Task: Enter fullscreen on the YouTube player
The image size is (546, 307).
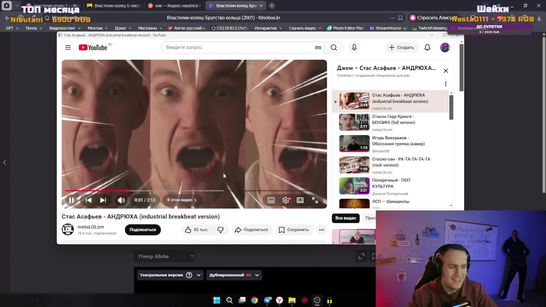Action: (315, 200)
